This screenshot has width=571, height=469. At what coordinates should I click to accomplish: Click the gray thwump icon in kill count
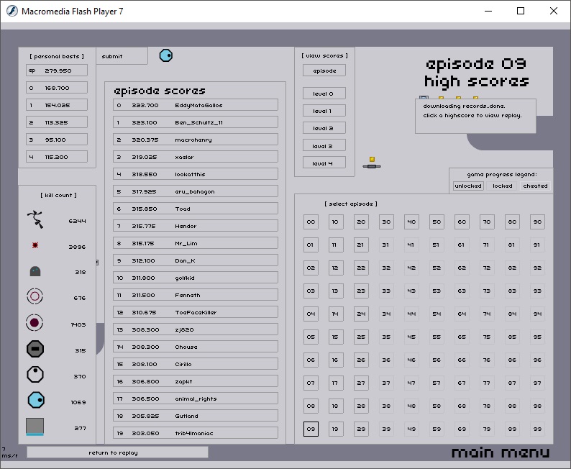(35, 271)
